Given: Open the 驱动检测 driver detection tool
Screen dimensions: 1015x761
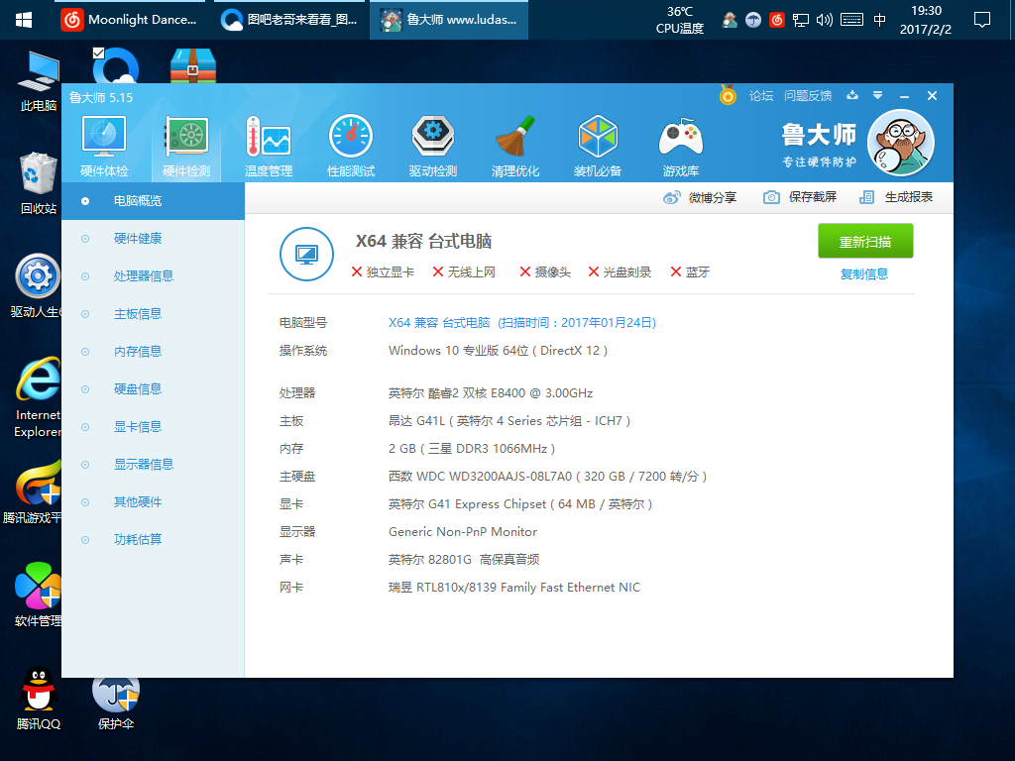Looking at the screenshot, I should pyautogui.click(x=433, y=147).
